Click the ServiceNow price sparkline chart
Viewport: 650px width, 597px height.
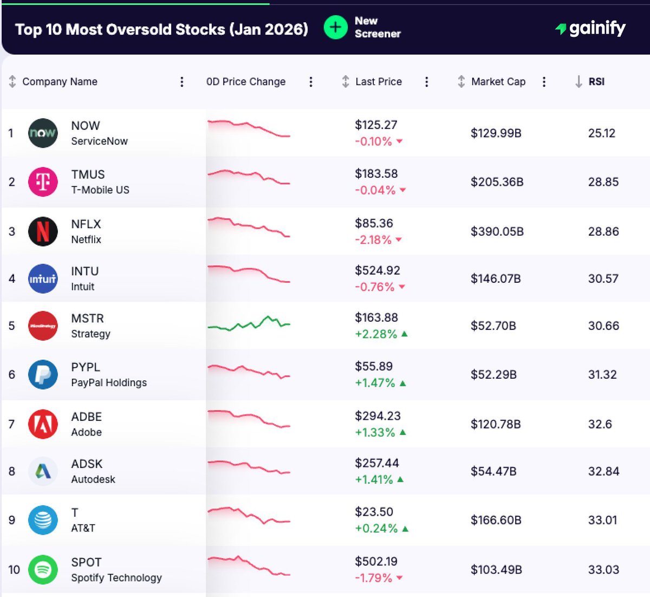click(x=249, y=128)
